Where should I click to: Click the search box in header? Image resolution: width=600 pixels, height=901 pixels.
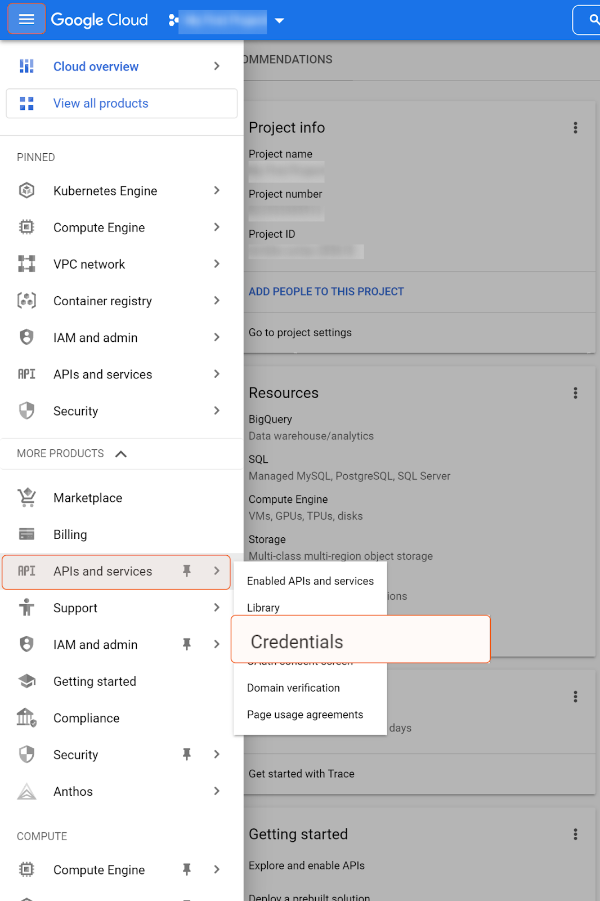(588, 20)
